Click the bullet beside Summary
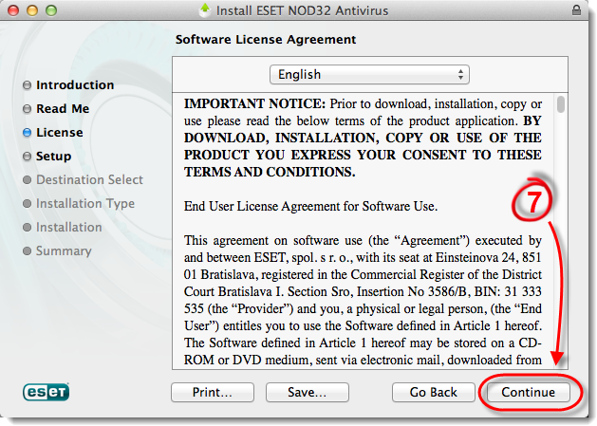The height and width of the screenshot is (426, 597). (27, 250)
